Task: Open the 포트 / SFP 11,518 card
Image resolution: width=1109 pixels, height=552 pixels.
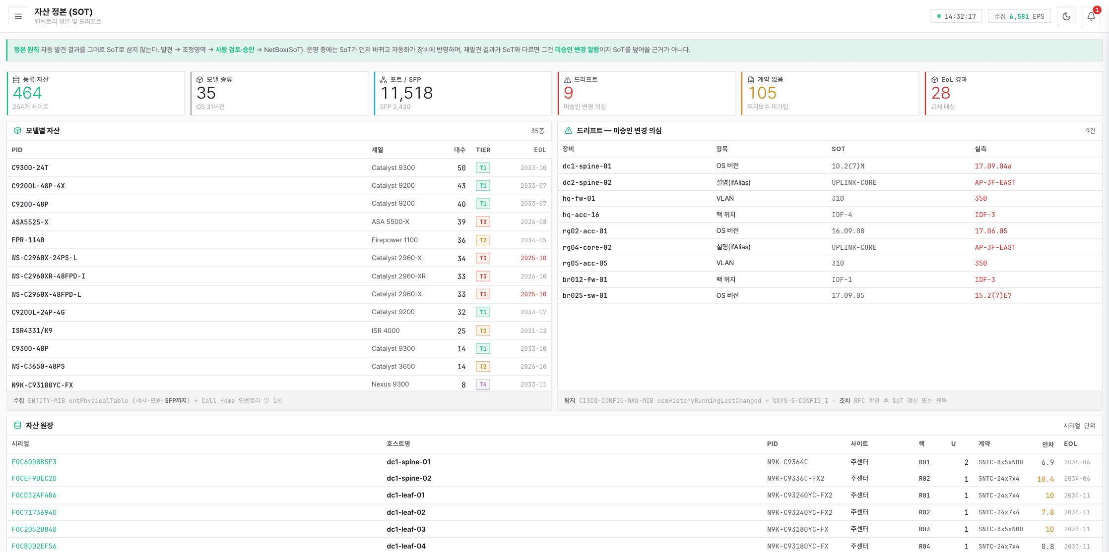Action: coord(463,93)
